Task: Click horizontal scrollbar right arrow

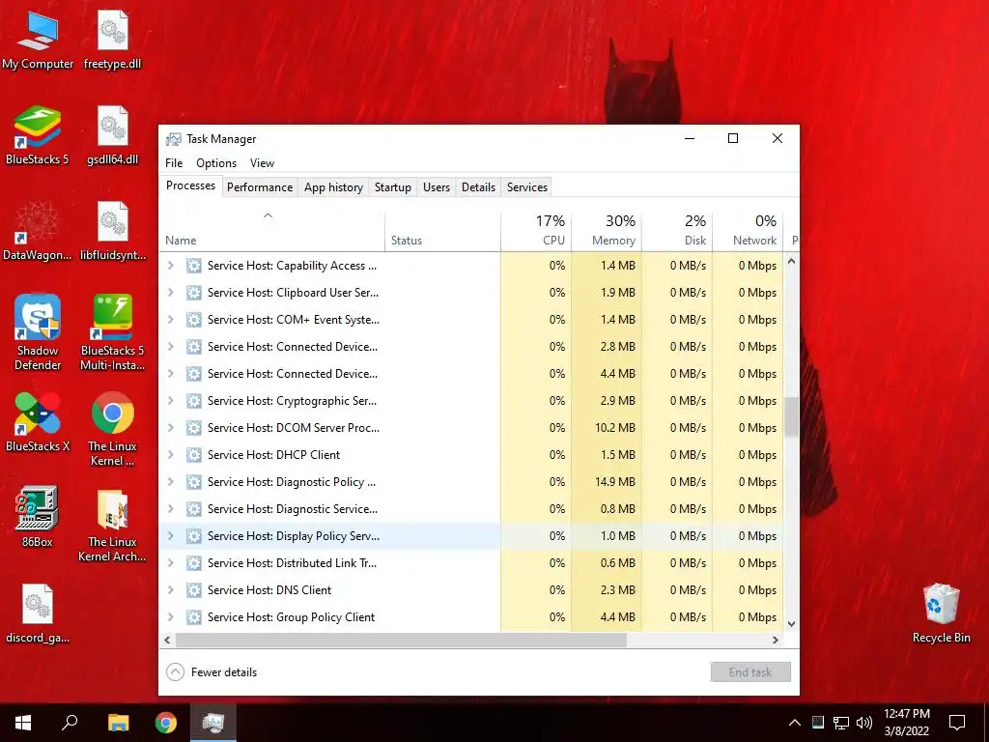Action: (776, 640)
